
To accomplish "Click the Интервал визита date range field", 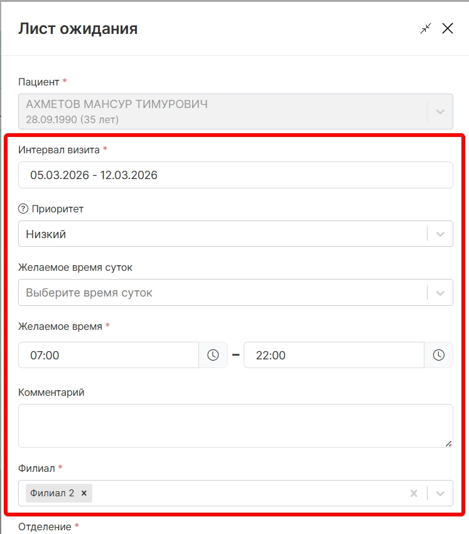I will point(235,175).
